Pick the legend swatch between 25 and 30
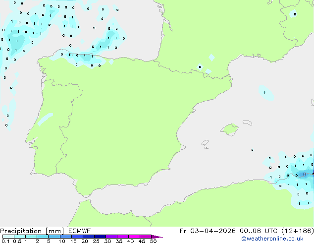 (x=100, y=237)
